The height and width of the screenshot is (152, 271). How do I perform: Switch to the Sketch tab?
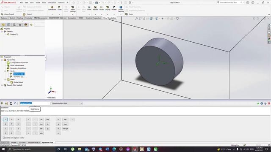click(12, 18)
